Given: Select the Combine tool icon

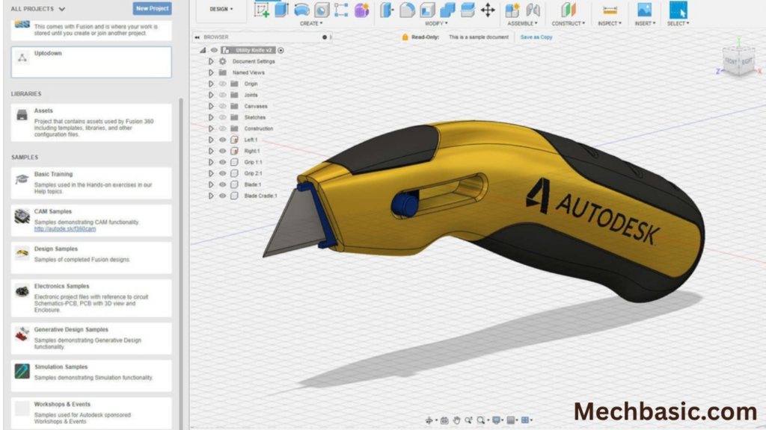Looking at the screenshot, I should point(447,10).
